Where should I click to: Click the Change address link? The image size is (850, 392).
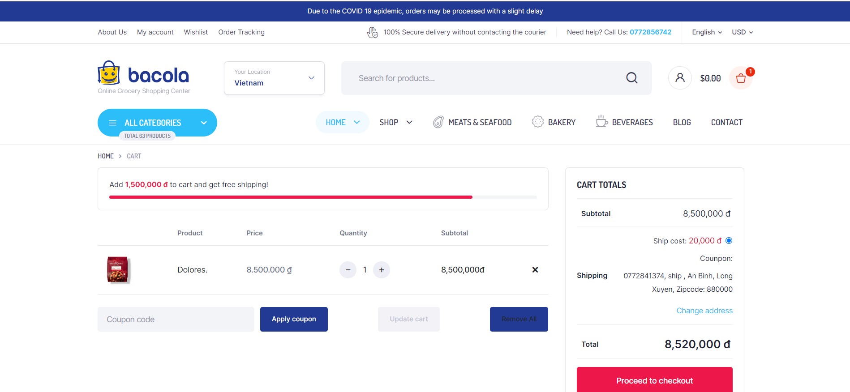pos(704,311)
